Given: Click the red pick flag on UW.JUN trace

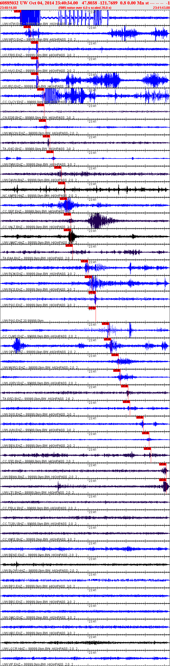Looking at the screenshot, I should 140,417.
